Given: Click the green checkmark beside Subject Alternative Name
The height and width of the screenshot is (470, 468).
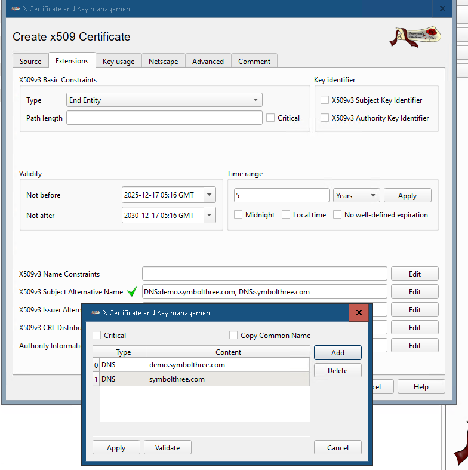Looking at the screenshot, I should point(132,291).
